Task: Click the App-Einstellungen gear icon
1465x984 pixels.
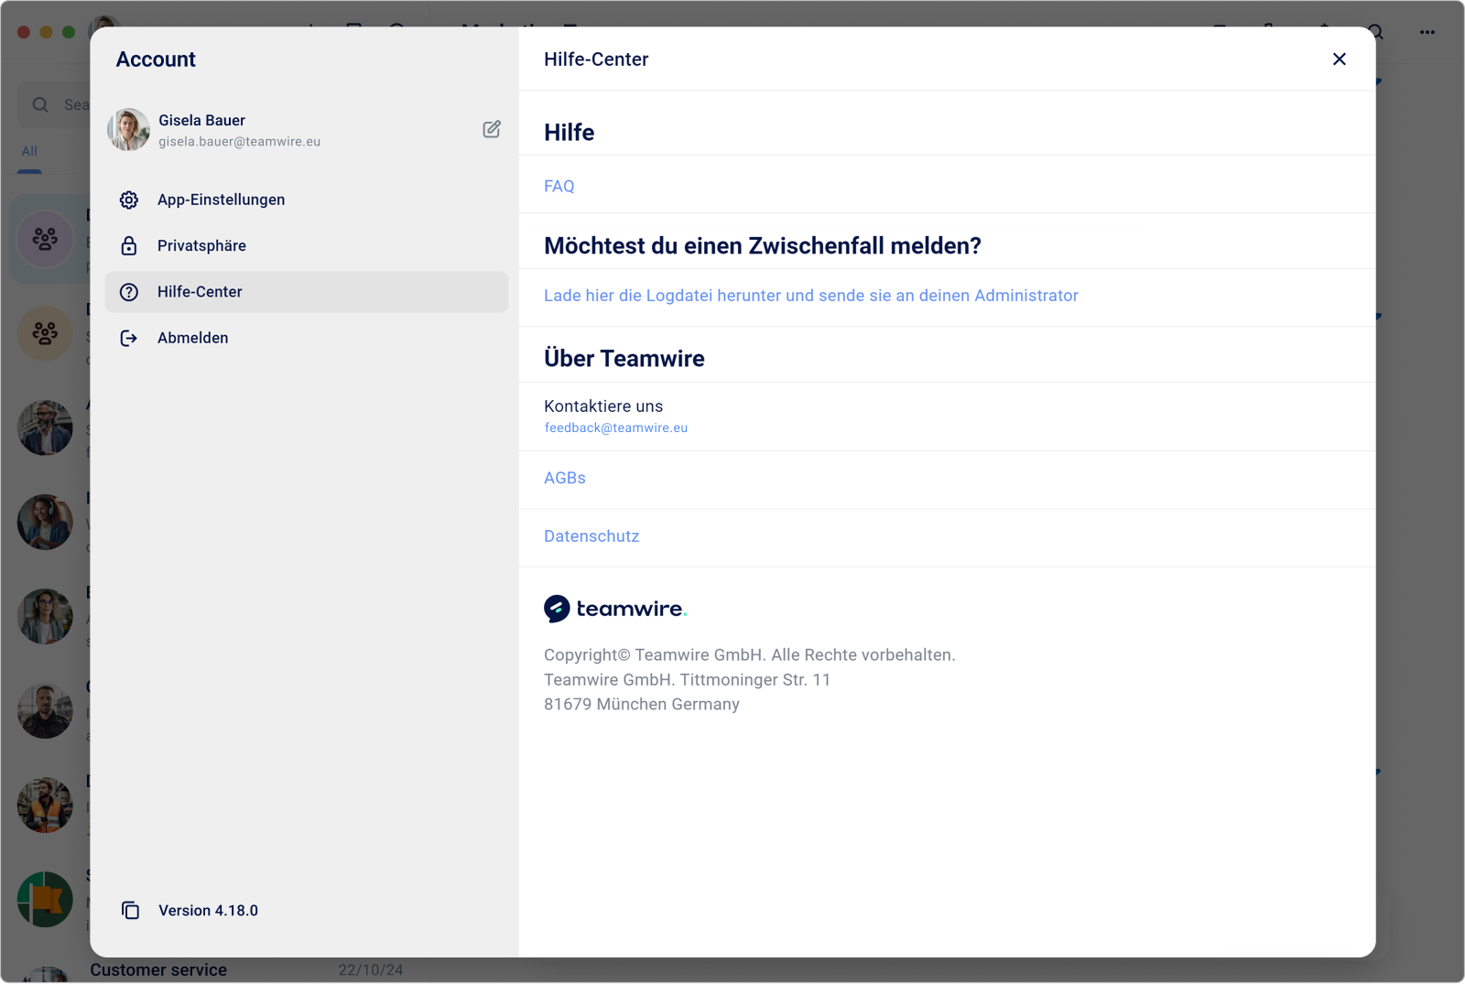Action: tap(129, 200)
